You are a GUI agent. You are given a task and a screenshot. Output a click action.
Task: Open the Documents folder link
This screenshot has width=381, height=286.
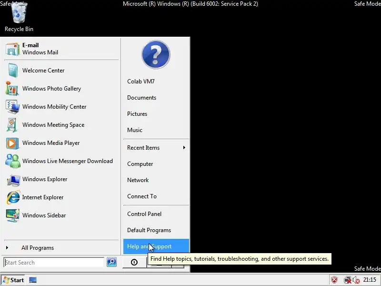point(141,98)
